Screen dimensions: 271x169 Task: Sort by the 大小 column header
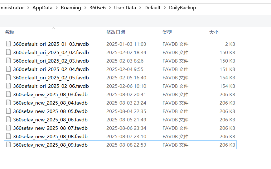click(x=214, y=32)
